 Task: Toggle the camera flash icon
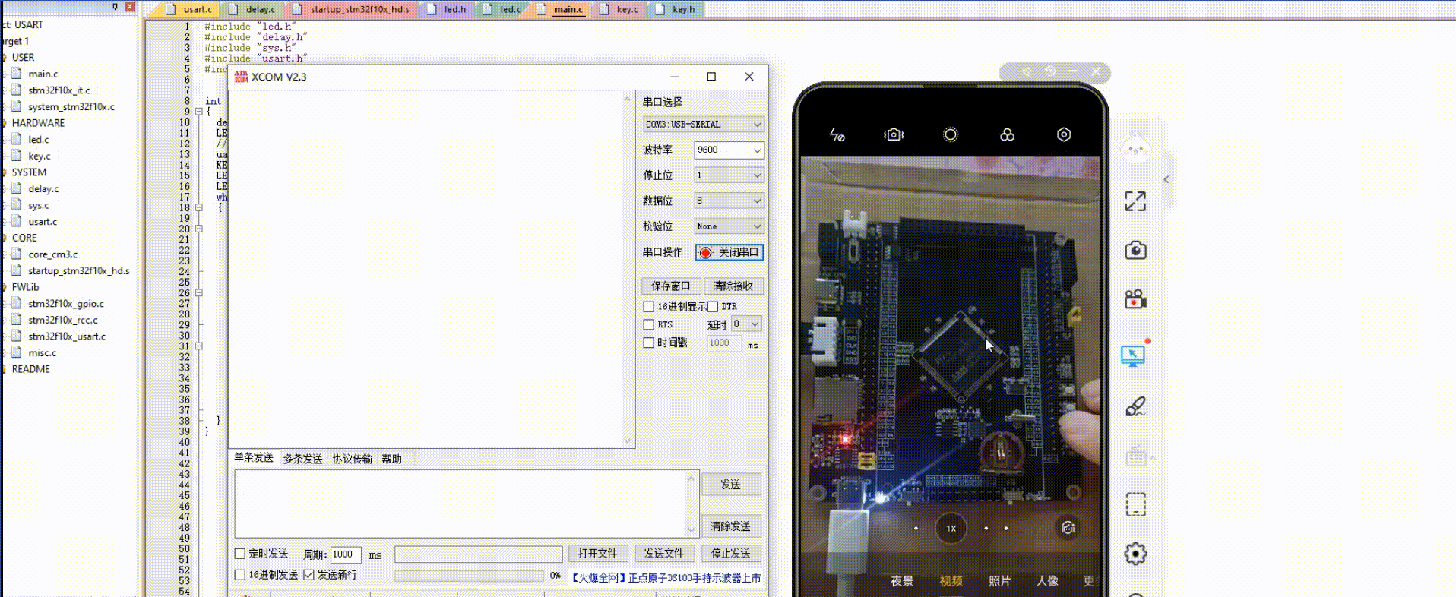coord(837,135)
